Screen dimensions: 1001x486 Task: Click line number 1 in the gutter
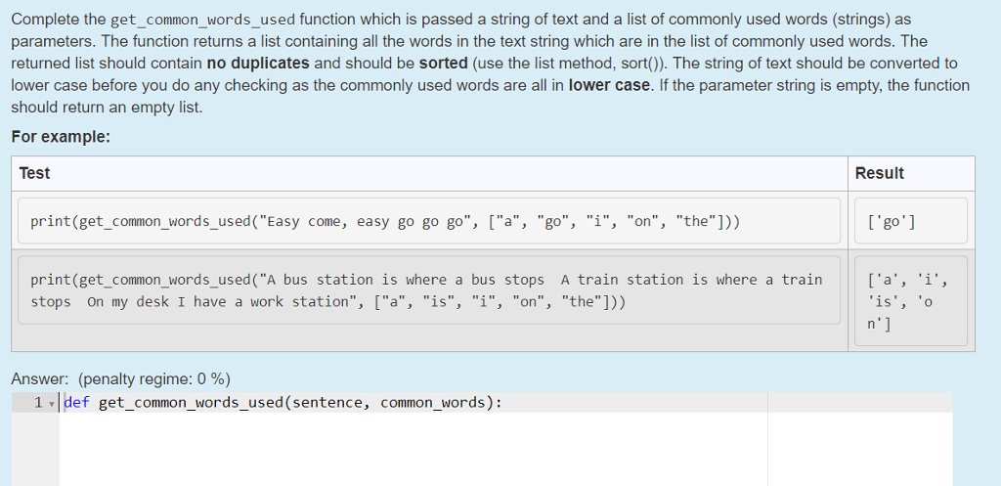[38, 403]
